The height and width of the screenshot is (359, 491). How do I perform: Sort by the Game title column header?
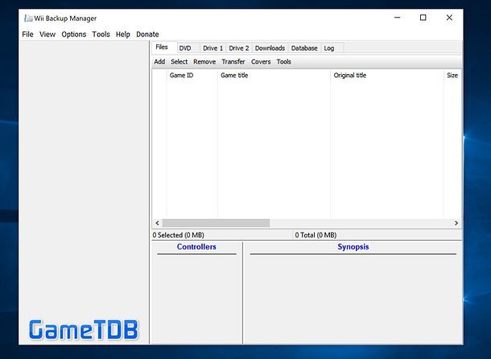coord(274,75)
